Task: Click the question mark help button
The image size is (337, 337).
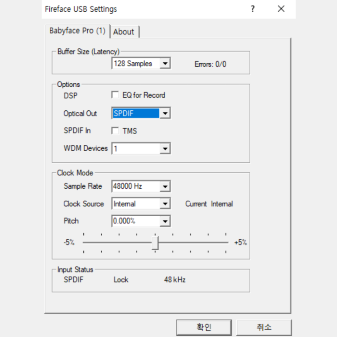Action: 253,9
